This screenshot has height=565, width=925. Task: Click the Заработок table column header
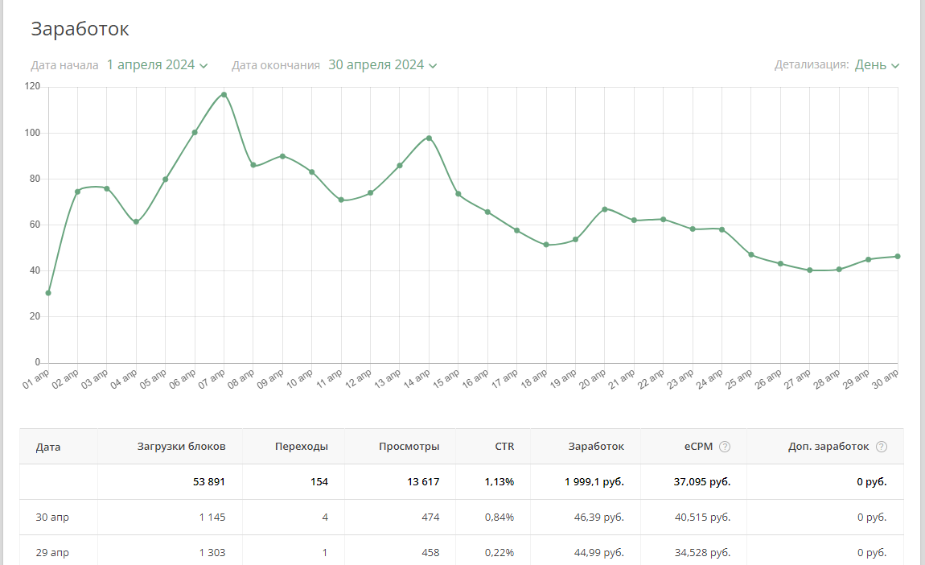coord(596,447)
